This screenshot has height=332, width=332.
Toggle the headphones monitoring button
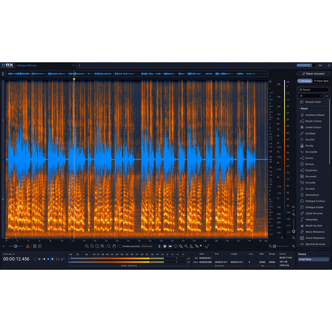pos(35,259)
